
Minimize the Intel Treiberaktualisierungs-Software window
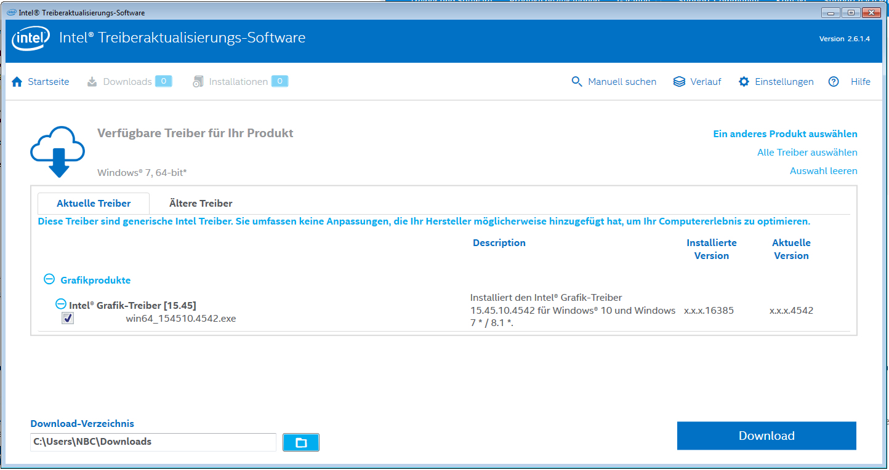click(x=831, y=12)
